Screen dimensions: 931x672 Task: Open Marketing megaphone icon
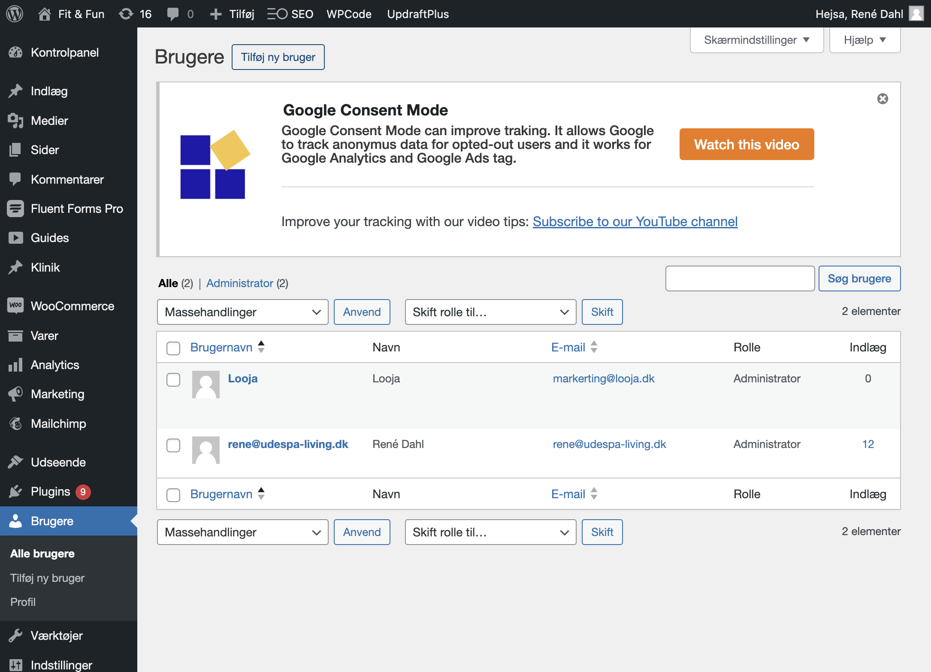(x=15, y=394)
